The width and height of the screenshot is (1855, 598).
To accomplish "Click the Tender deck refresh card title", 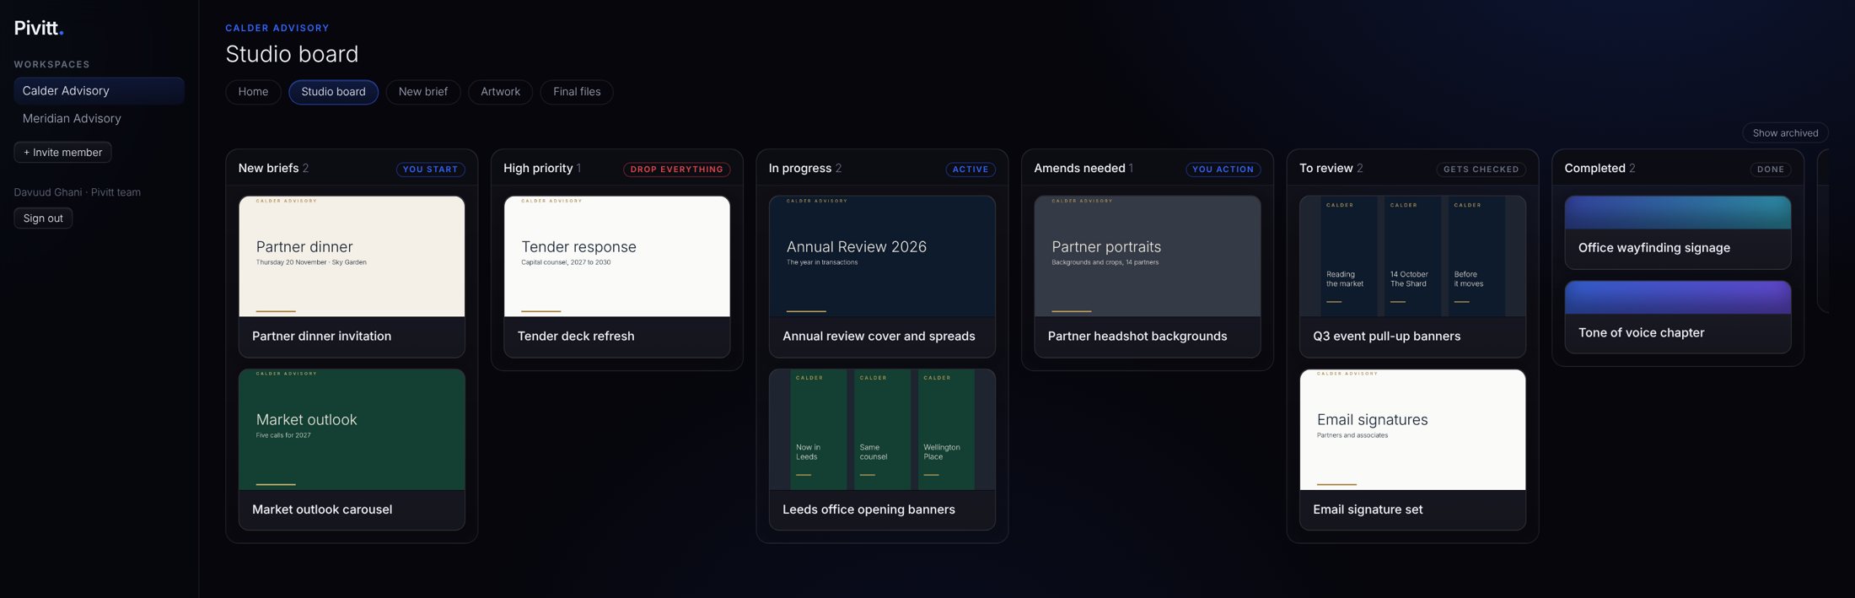I will tap(576, 336).
